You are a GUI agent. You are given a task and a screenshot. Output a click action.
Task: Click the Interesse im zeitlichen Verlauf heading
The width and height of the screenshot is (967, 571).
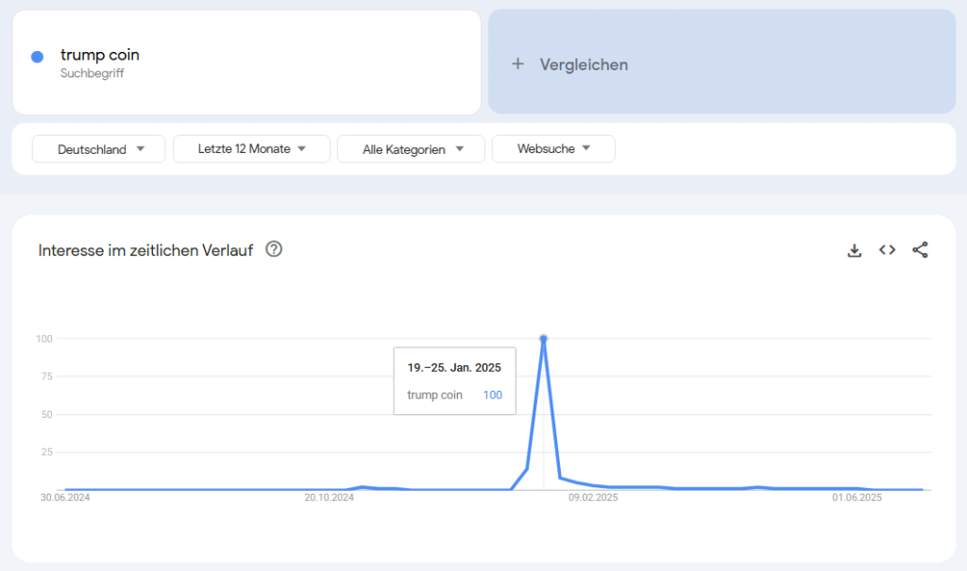(x=145, y=250)
